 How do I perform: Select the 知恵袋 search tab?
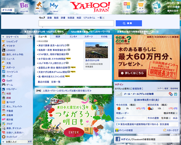[x=71, y=18]
